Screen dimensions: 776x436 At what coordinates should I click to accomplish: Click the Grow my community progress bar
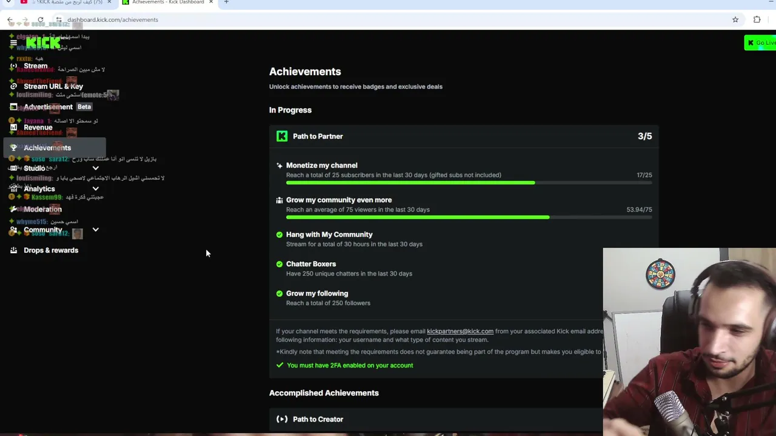click(x=469, y=217)
